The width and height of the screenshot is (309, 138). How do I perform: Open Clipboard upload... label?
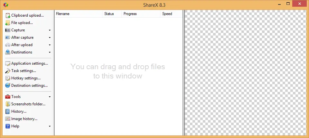tap(28, 15)
